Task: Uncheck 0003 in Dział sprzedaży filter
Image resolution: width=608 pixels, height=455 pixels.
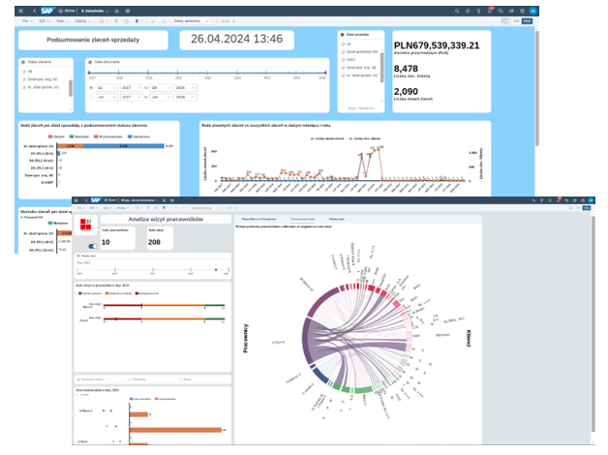Action: click(343, 60)
